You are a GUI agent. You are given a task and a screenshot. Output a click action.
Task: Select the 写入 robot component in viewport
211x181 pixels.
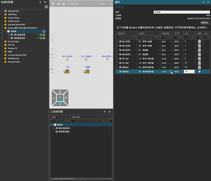(x=67, y=71)
